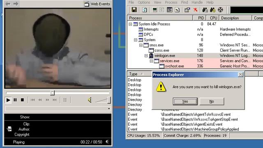Click the system information graph toolbar icon

155,10
